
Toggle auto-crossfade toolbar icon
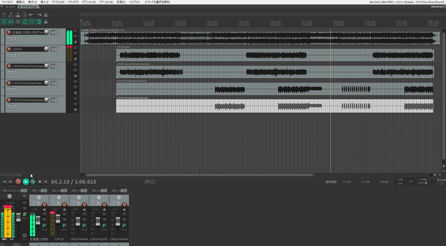(4, 22)
